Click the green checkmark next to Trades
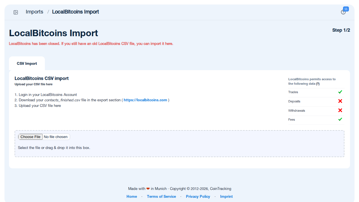This screenshot has width=359, height=202. (340, 92)
